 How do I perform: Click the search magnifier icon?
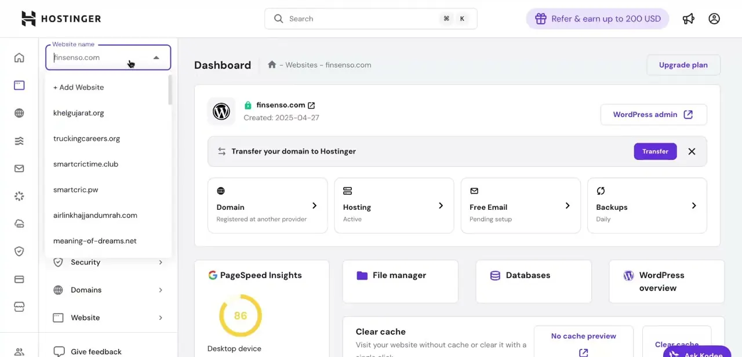coord(279,19)
